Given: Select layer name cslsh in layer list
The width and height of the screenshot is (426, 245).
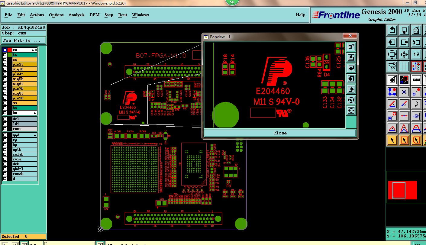Looking at the screenshot, I should 24,154.
